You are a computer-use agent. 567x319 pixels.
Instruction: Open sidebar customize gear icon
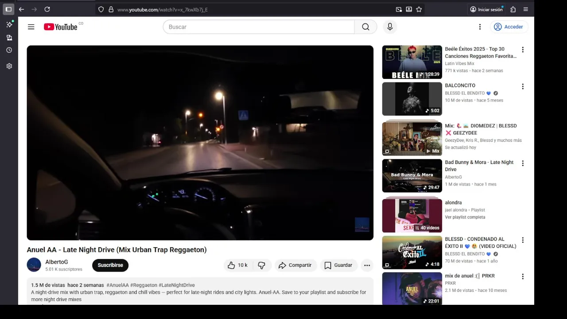[x=9, y=66]
